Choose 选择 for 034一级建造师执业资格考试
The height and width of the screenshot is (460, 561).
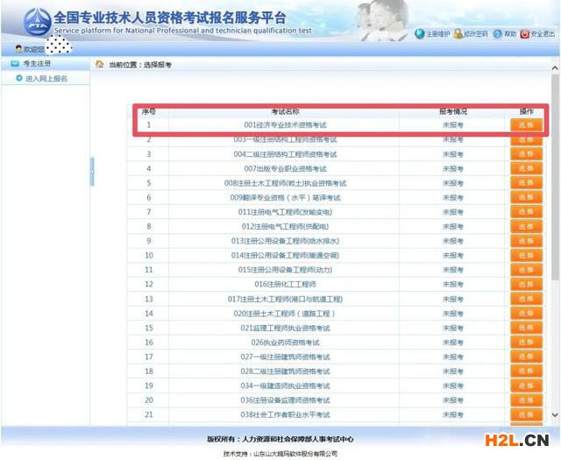526,386
